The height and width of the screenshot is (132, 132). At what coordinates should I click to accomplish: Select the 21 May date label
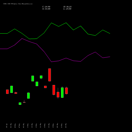tap(62, 126)
